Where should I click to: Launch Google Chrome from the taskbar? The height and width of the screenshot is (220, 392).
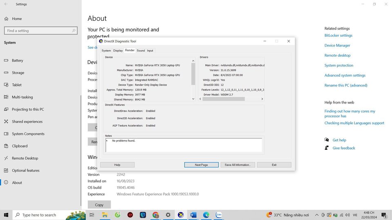pos(156,215)
